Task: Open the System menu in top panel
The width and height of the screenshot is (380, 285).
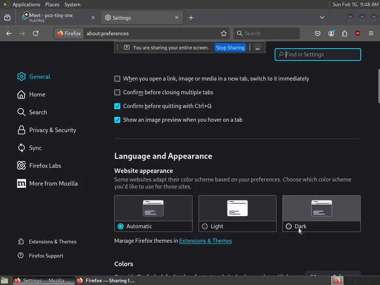Action: click(72, 4)
